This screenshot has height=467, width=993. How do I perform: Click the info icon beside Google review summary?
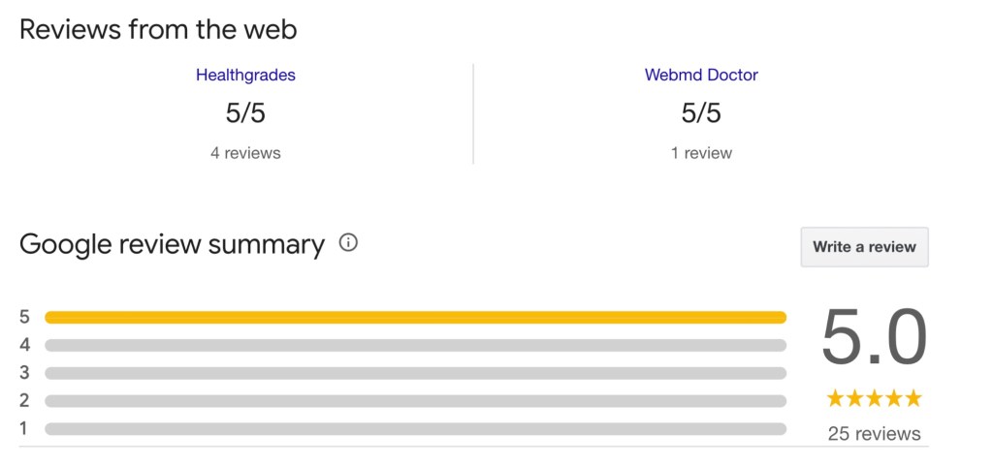pos(348,243)
